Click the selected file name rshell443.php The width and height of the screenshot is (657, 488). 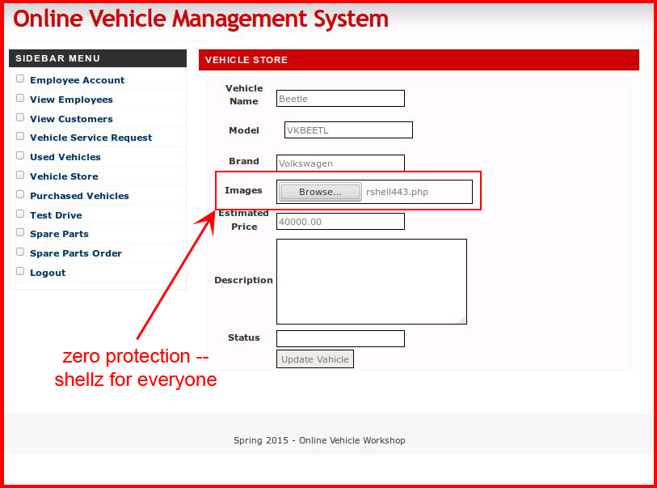pos(397,192)
